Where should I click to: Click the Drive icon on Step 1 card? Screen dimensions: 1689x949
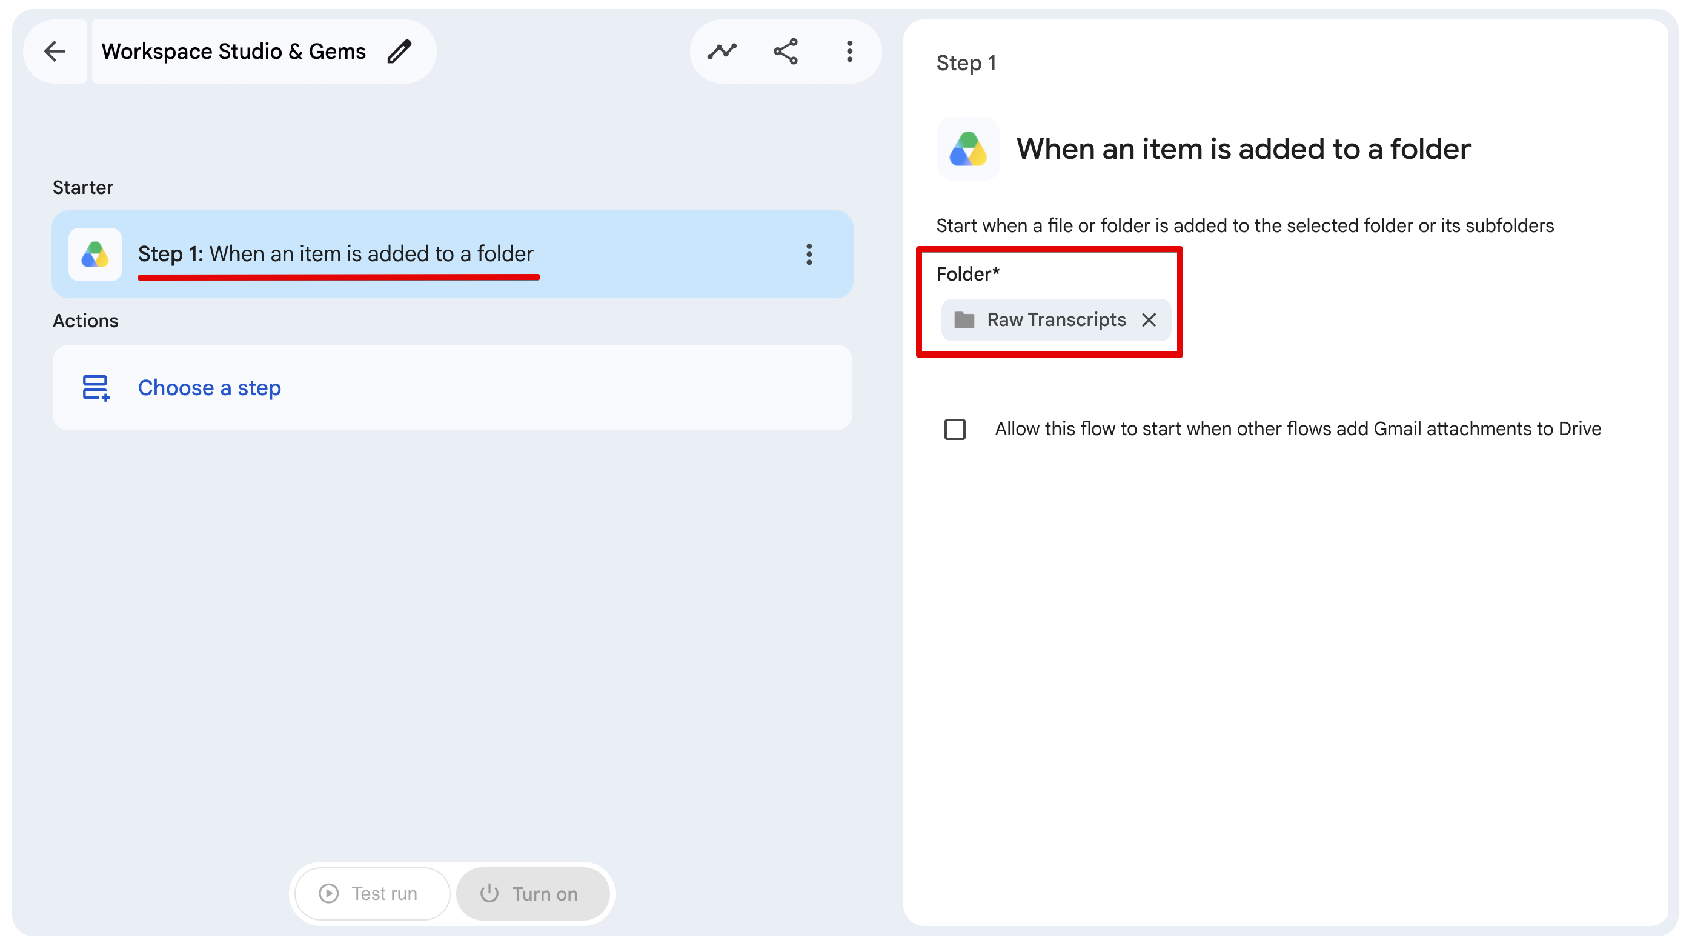point(95,255)
